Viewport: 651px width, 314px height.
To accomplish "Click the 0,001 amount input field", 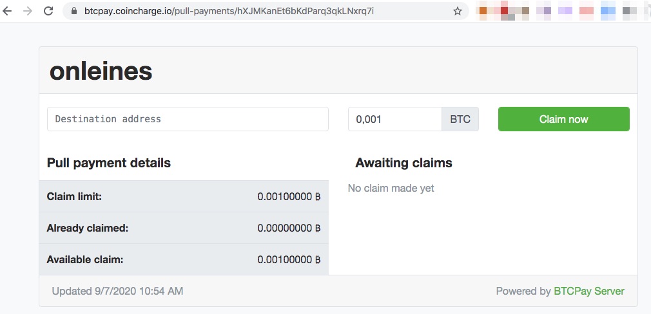I will [x=395, y=119].
